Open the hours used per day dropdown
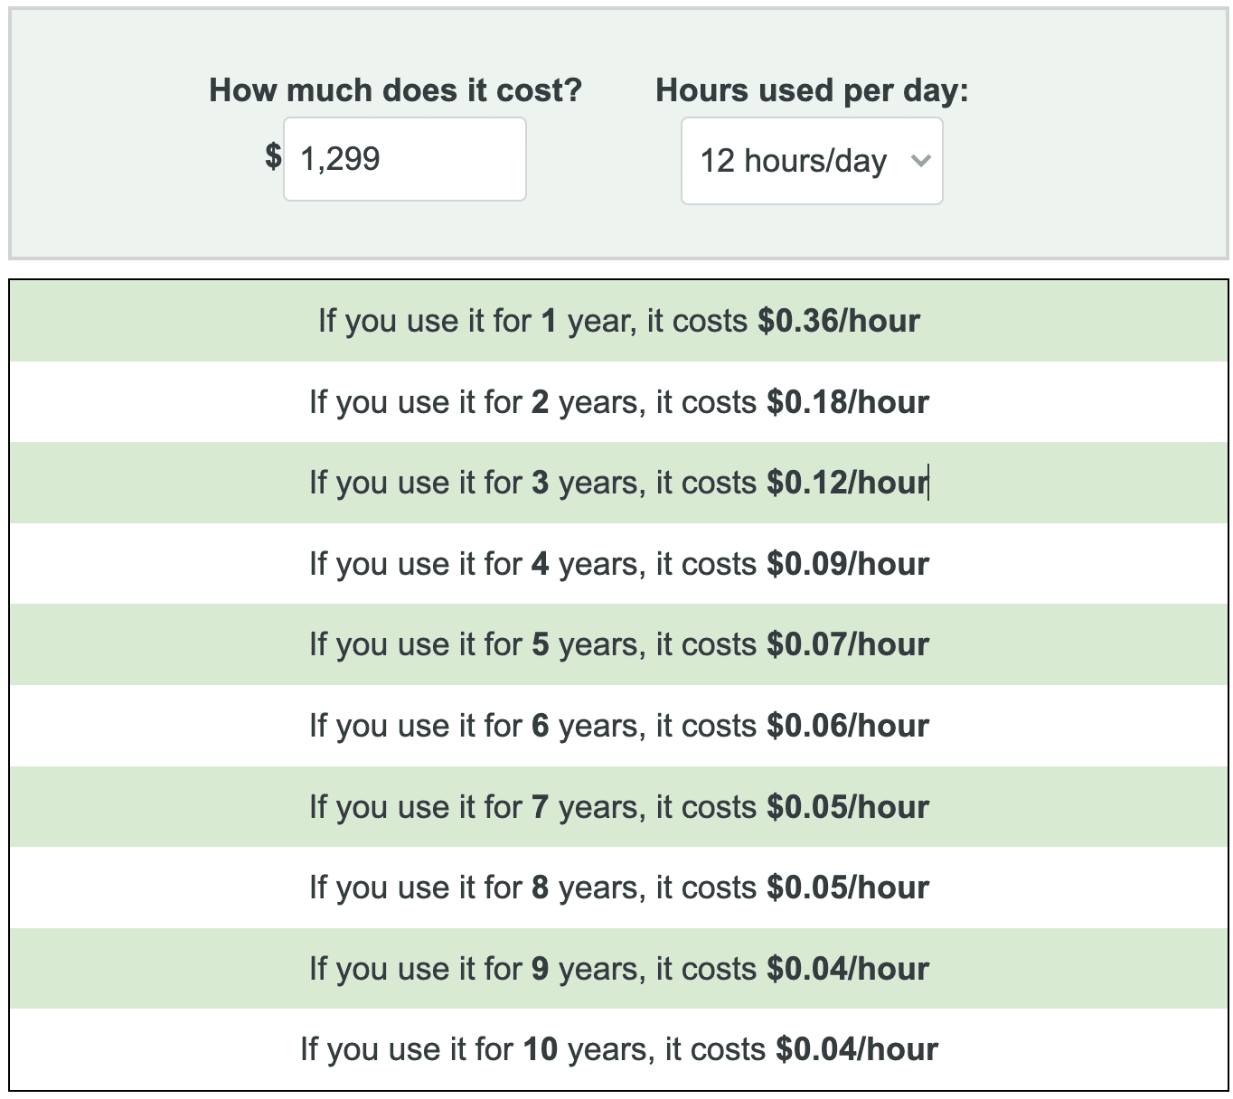Viewport: 1233px width, 1099px height. coord(795,161)
